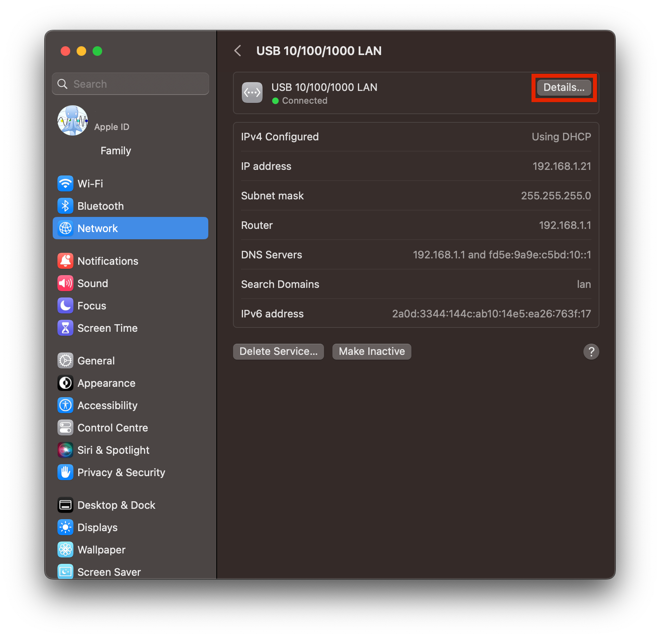This screenshot has height=638, width=660.
Task: Open Sound settings speaker icon
Action: [x=65, y=284]
